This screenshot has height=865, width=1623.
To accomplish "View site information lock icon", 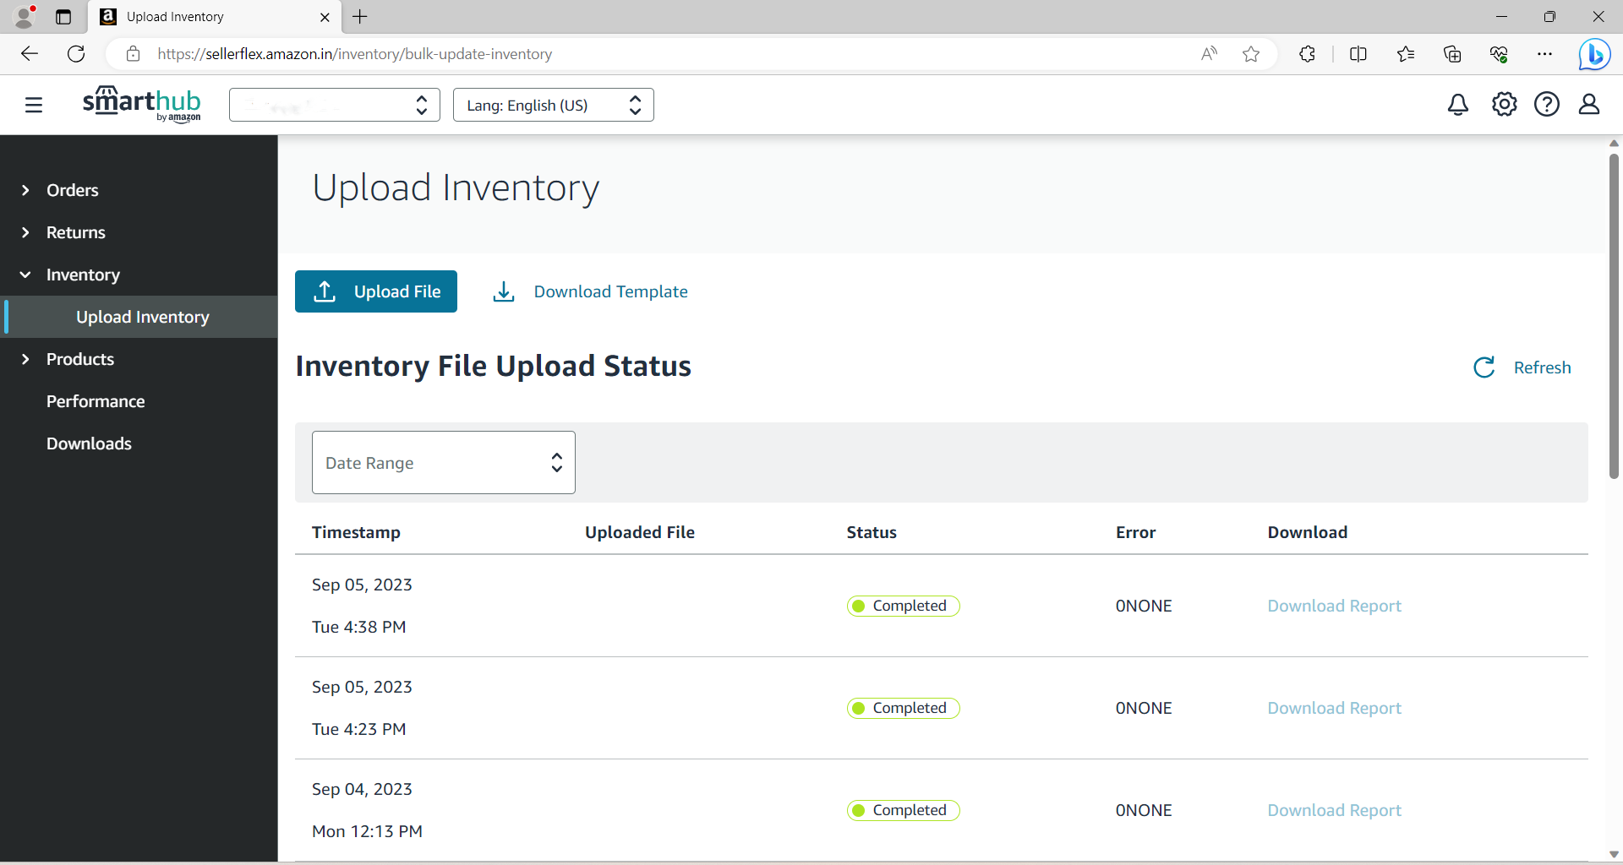I will 133,54.
